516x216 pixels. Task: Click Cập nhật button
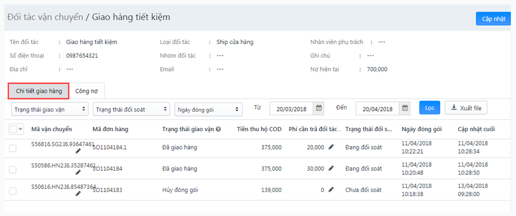click(x=493, y=19)
